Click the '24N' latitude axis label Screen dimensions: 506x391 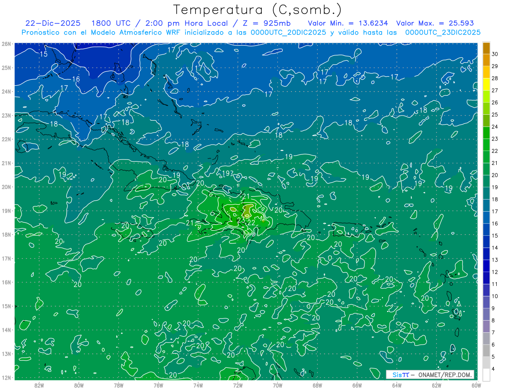(6, 92)
